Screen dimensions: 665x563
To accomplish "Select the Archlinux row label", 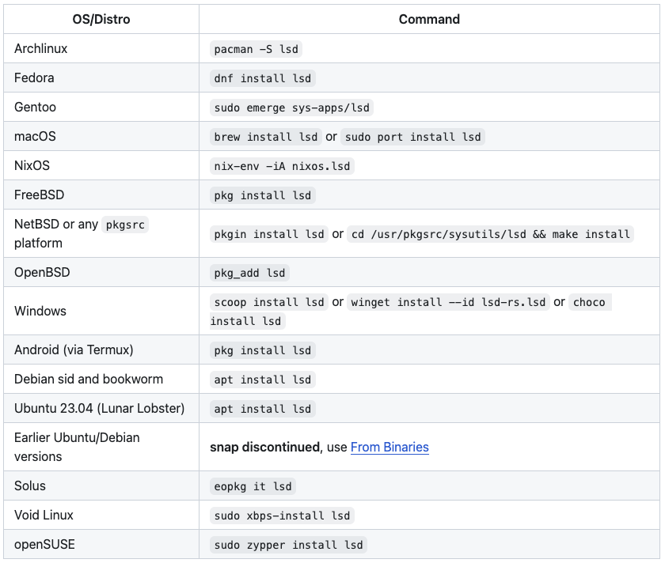I will coord(40,49).
